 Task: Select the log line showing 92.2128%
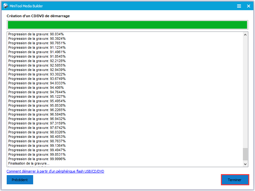[x=37, y=61]
